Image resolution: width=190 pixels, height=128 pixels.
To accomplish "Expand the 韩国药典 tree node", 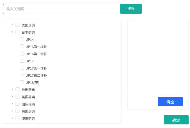I will click(12, 111).
